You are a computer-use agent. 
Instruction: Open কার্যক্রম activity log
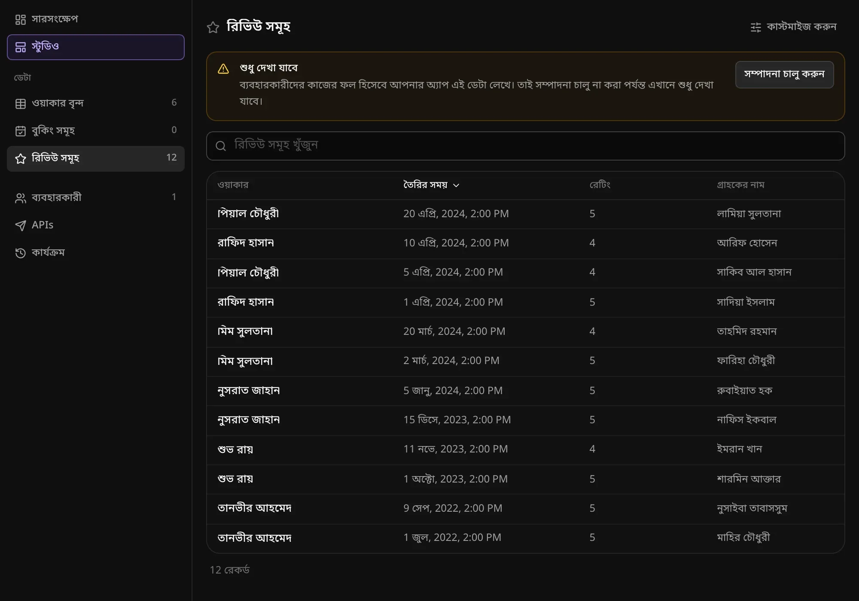(96, 252)
